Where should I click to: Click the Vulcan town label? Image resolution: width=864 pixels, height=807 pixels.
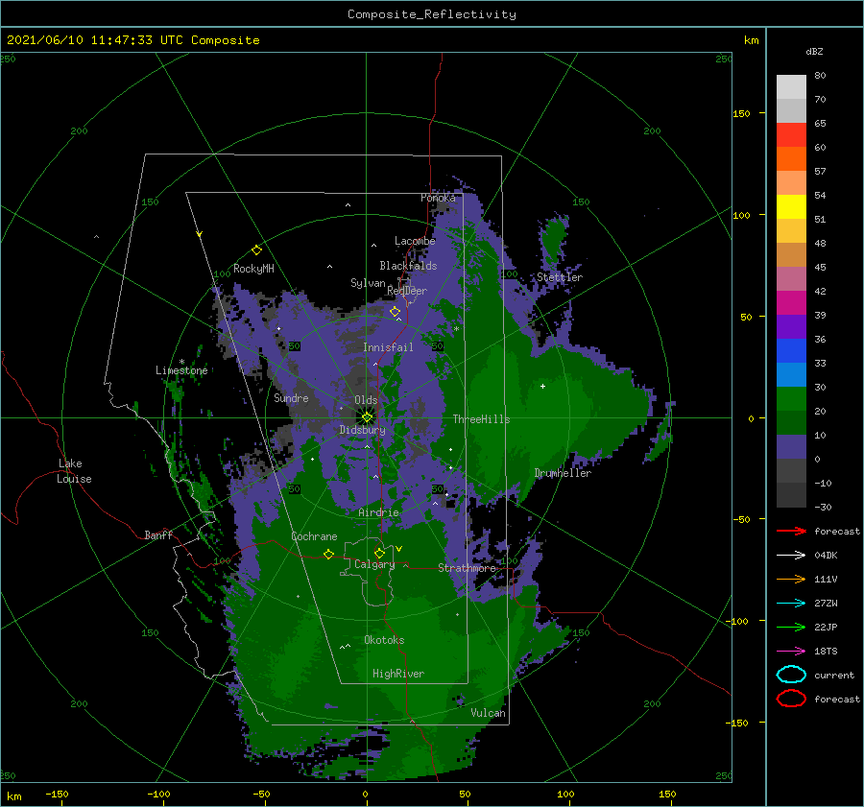click(488, 713)
